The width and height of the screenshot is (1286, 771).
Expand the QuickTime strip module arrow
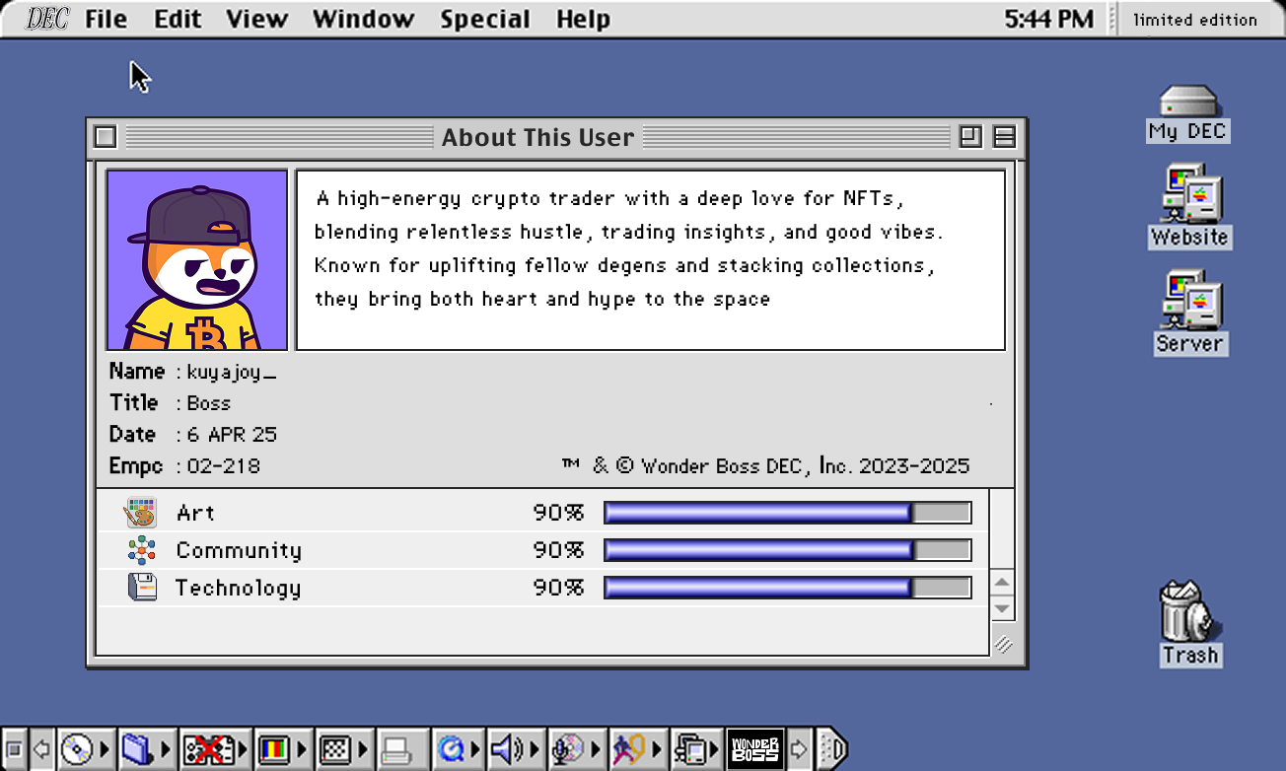coord(477,750)
